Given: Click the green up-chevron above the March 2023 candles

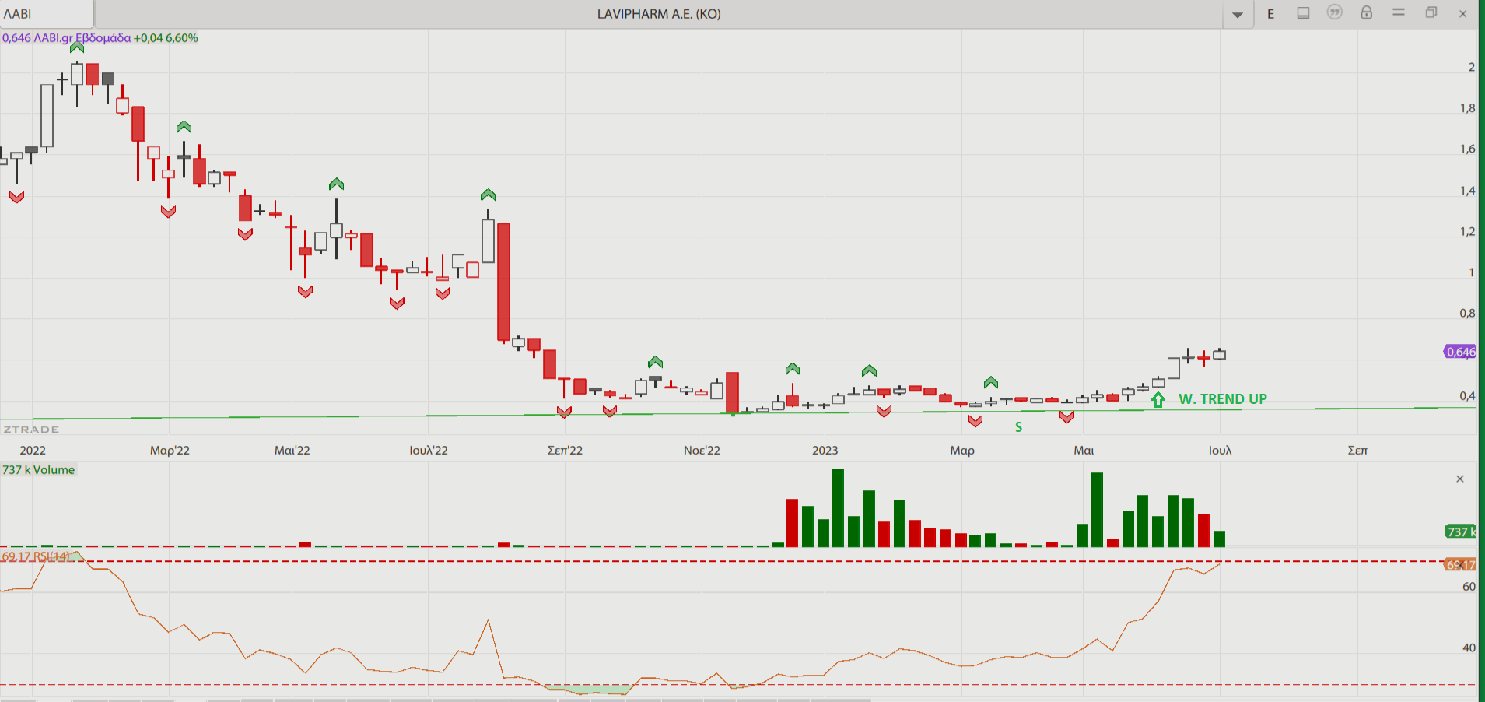Looking at the screenshot, I should [990, 382].
